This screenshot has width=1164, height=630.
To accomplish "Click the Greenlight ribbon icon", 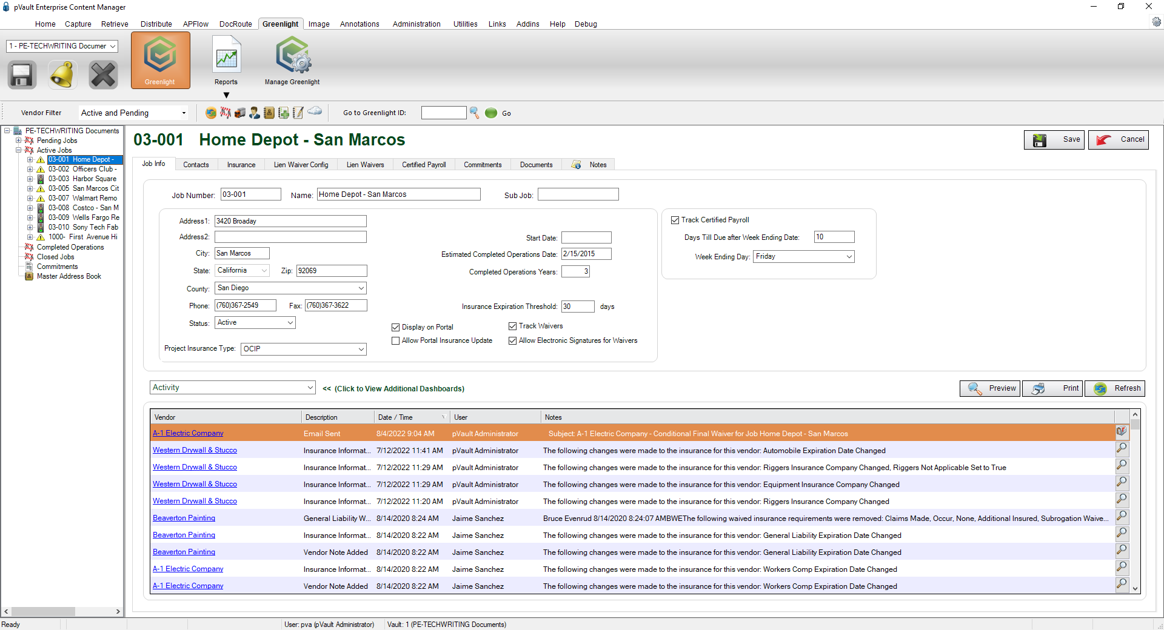I will (x=160, y=60).
